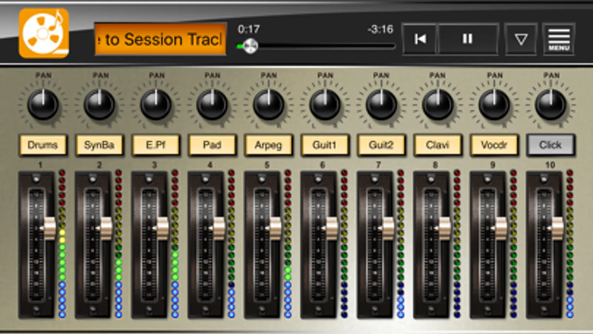Click the channel 10 Click fader handle

[557, 228]
